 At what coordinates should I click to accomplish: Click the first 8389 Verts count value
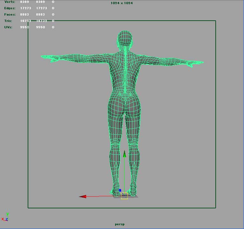[x=24, y=2]
